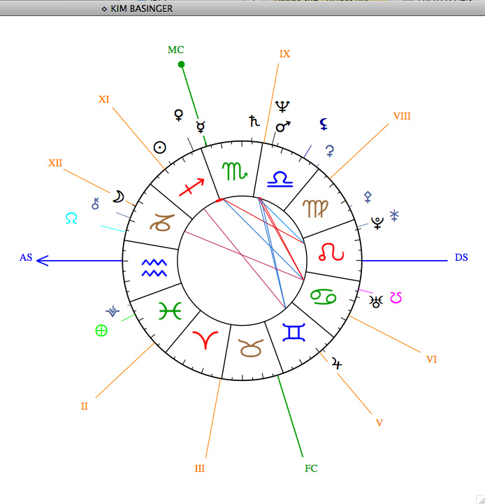
Task: Click the Black Moon Lilith symbol
Action: click(324, 124)
